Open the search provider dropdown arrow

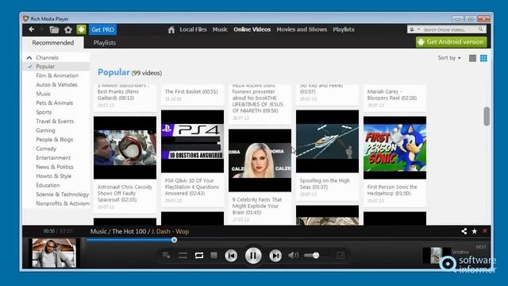click(x=418, y=29)
